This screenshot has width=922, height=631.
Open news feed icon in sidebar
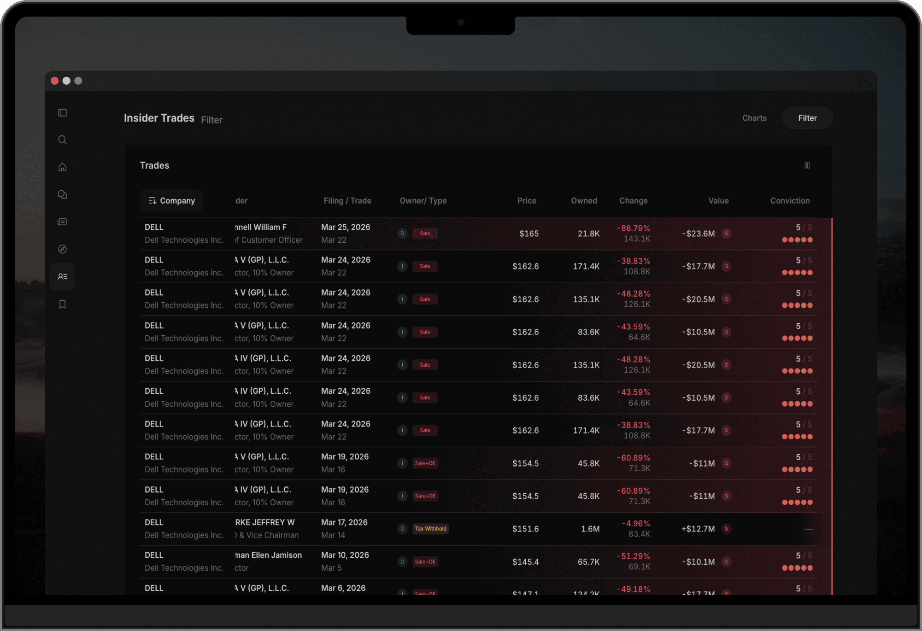63,222
